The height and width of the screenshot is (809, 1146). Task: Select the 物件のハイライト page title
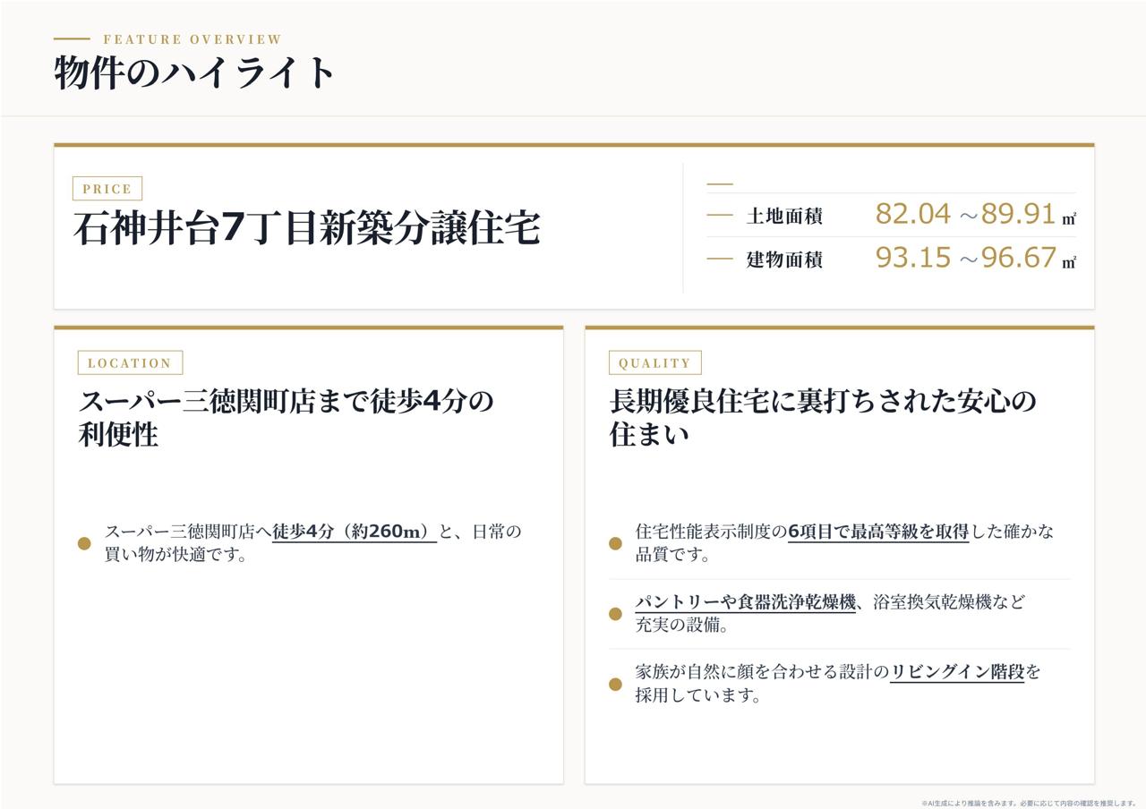tap(195, 72)
